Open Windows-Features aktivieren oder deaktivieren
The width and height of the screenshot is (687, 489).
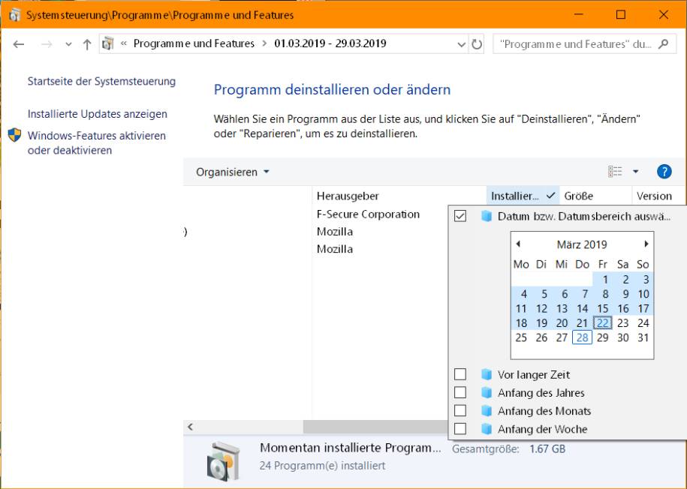click(96, 142)
